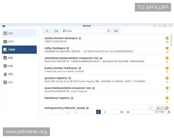Open the 网络 network section

(19, 74)
